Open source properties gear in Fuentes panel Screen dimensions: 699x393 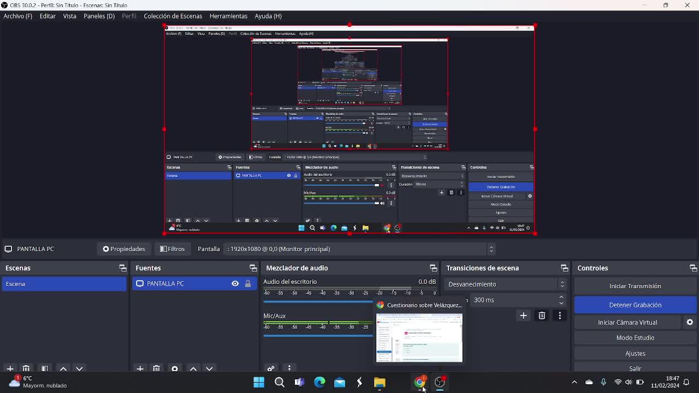(175, 369)
